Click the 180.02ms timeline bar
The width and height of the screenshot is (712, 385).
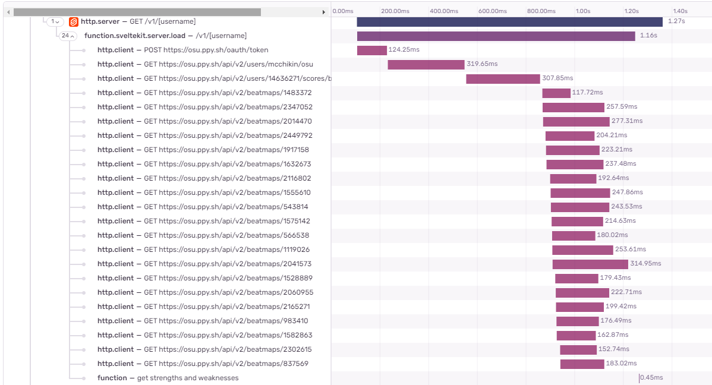click(x=574, y=236)
